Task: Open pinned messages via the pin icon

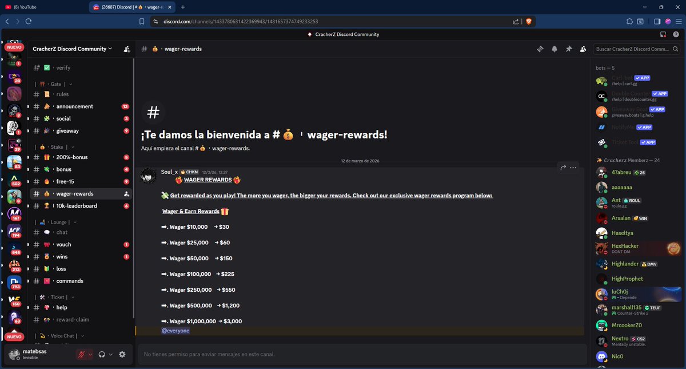Action: pos(568,49)
